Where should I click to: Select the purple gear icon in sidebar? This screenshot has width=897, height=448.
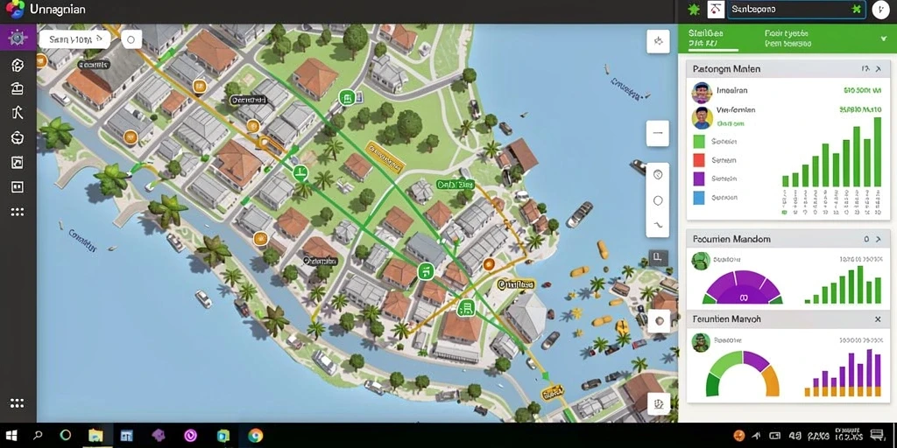click(18, 38)
